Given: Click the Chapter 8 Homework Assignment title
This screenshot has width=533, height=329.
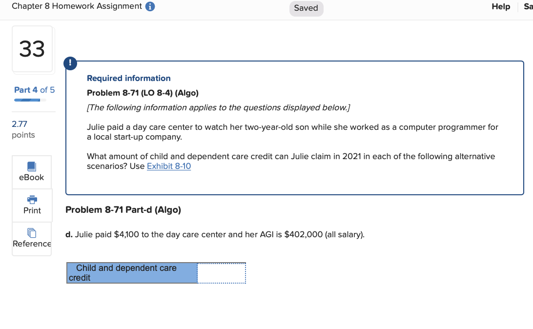Looking at the screenshot, I should (x=77, y=6).
